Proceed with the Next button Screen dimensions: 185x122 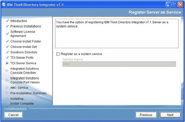tap(170, 115)
